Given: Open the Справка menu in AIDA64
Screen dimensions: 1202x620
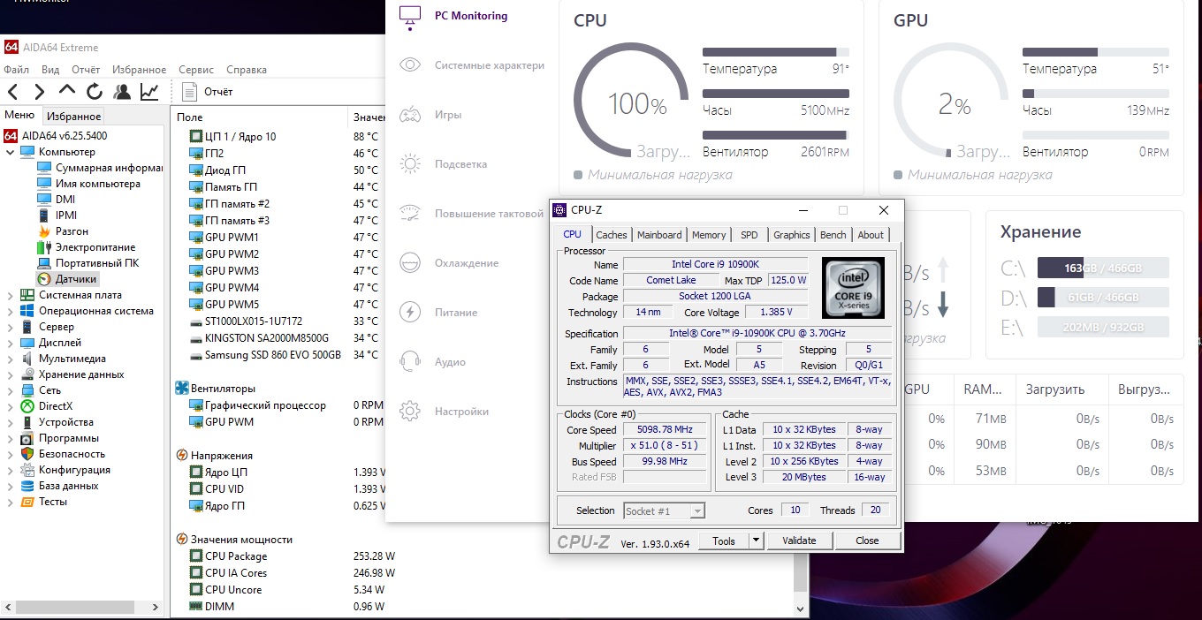Looking at the screenshot, I should (x=247, y=70).
